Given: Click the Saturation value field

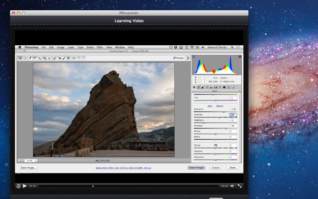Looking at the screenshot, I should [233, 157].
